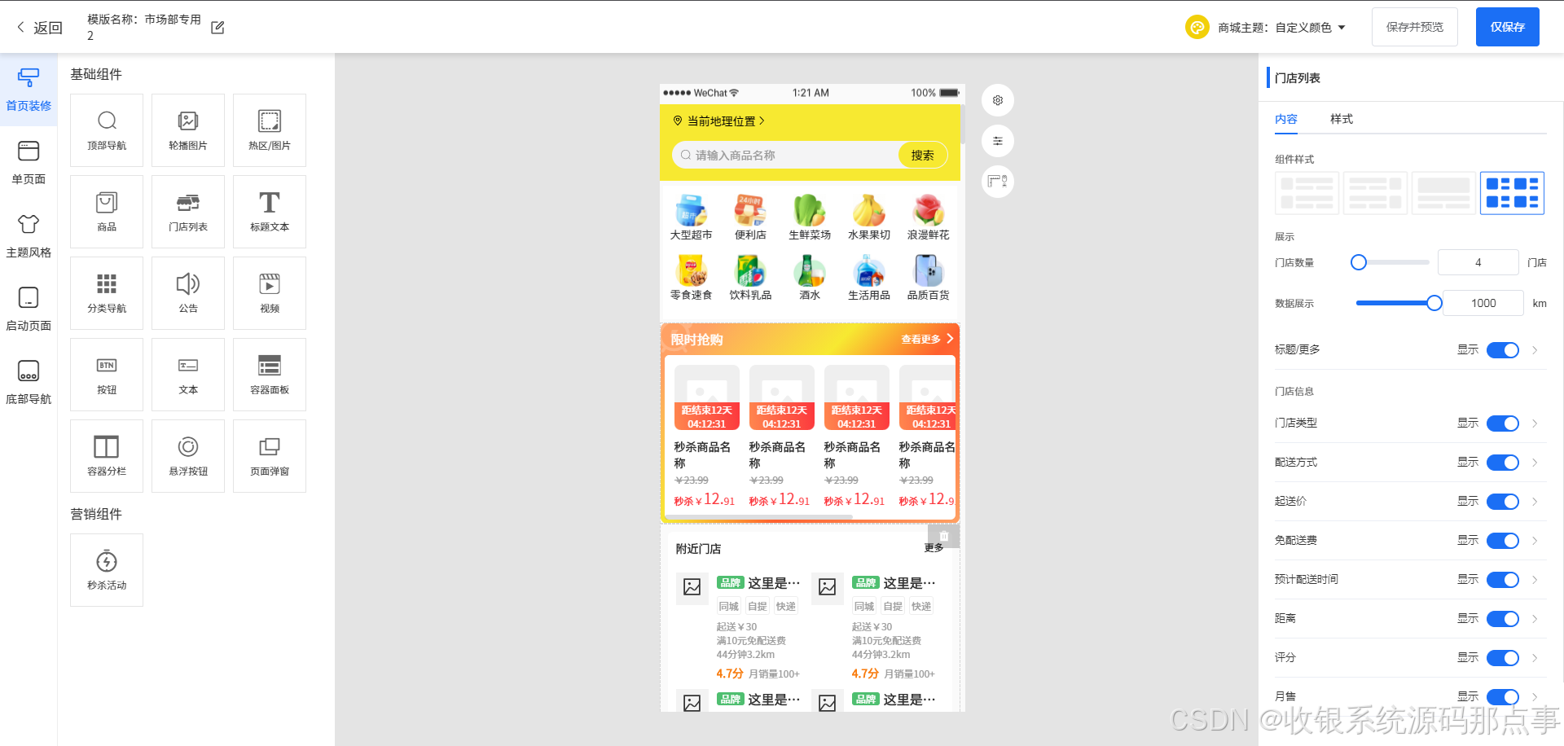Expand the 门店类型 settings chevron

pyautogui.click(x=1535, y=423)
